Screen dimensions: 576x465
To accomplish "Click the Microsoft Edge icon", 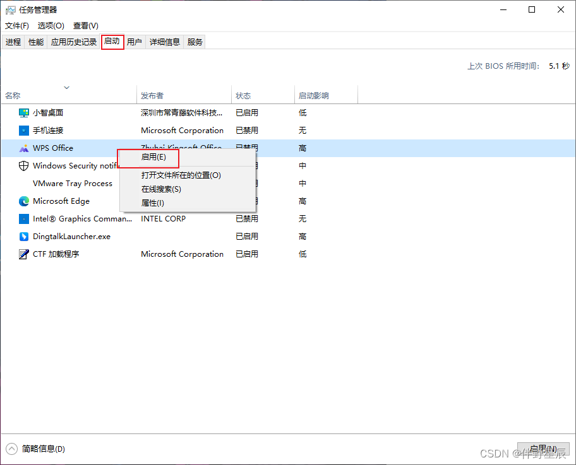I will (x=24, y=201).
